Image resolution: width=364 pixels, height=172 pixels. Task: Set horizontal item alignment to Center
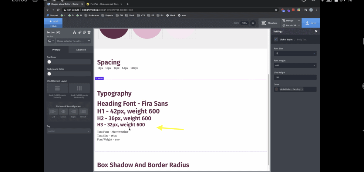click(x=63, y=112)
